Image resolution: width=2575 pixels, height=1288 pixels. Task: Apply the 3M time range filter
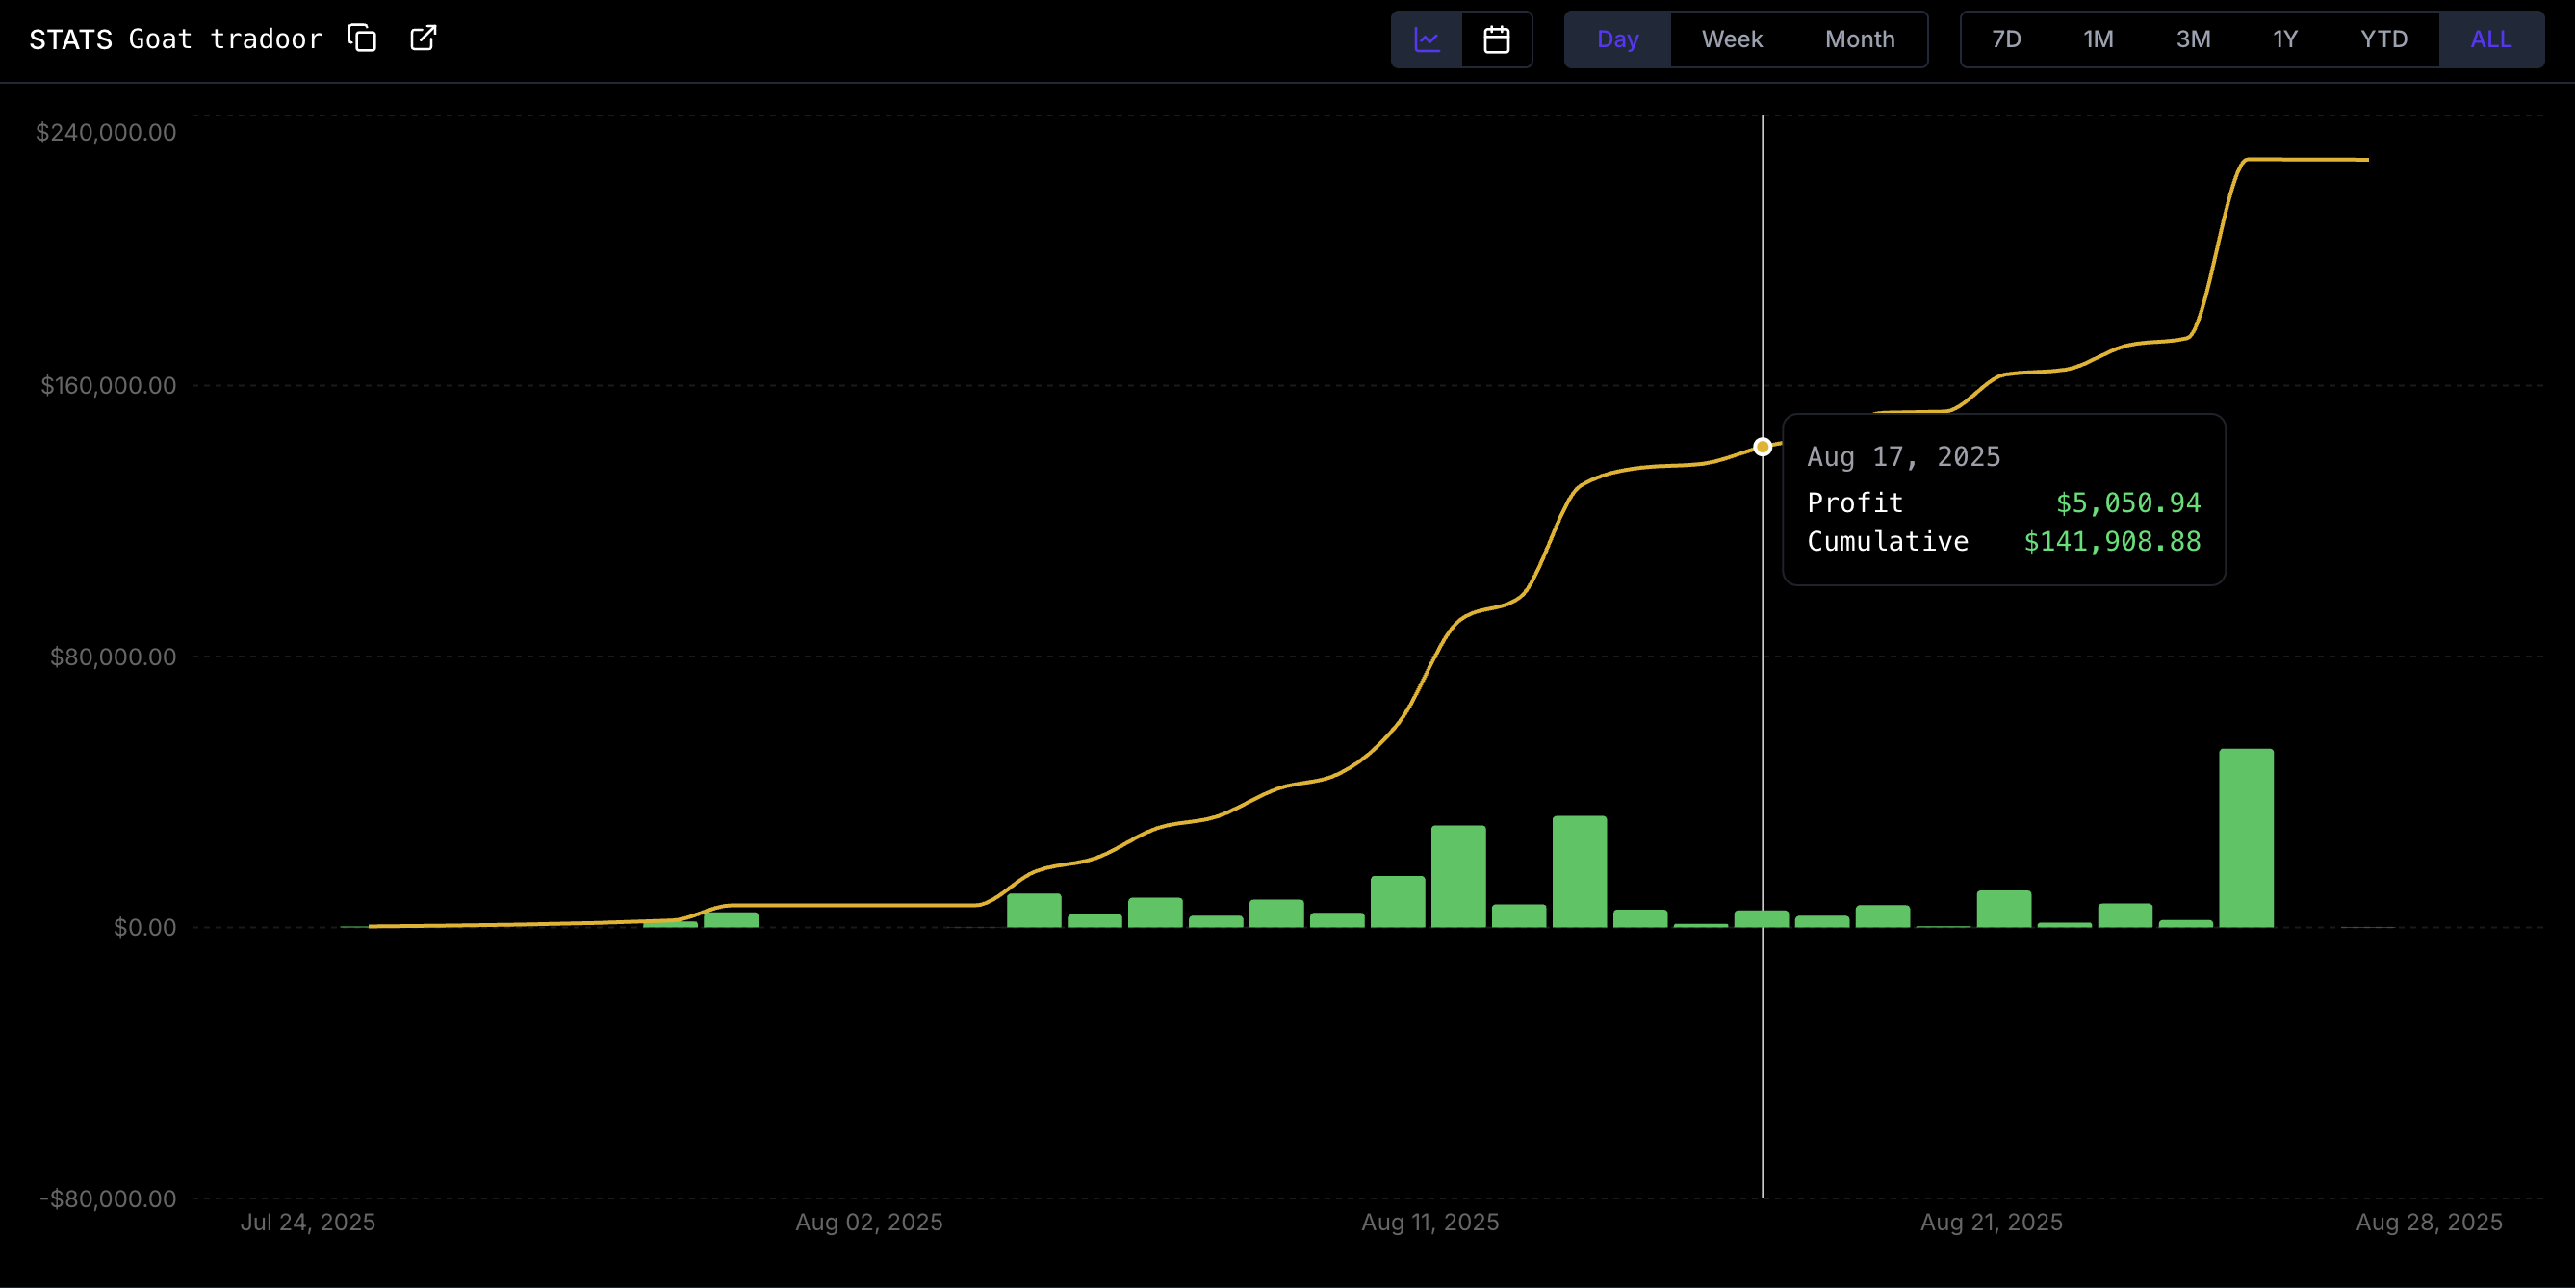[2194, 39]
